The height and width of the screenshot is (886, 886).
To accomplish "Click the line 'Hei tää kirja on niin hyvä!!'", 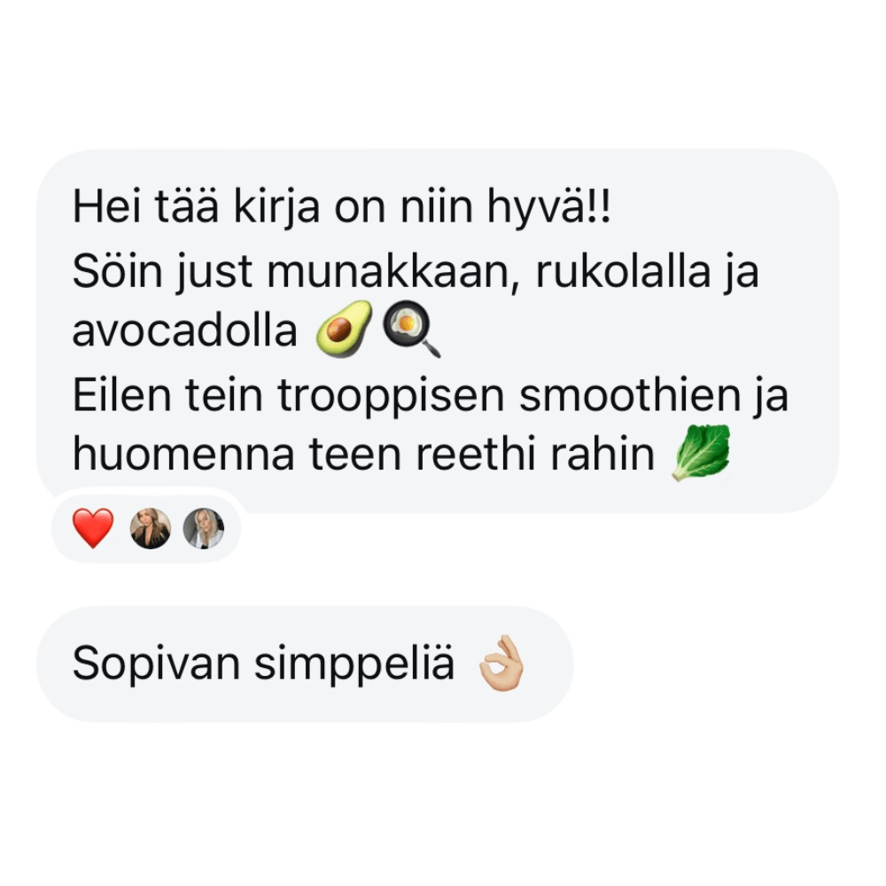I will 342,207.
